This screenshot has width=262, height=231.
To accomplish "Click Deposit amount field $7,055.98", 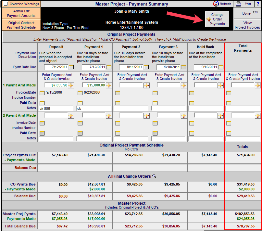I will point(56,85).
